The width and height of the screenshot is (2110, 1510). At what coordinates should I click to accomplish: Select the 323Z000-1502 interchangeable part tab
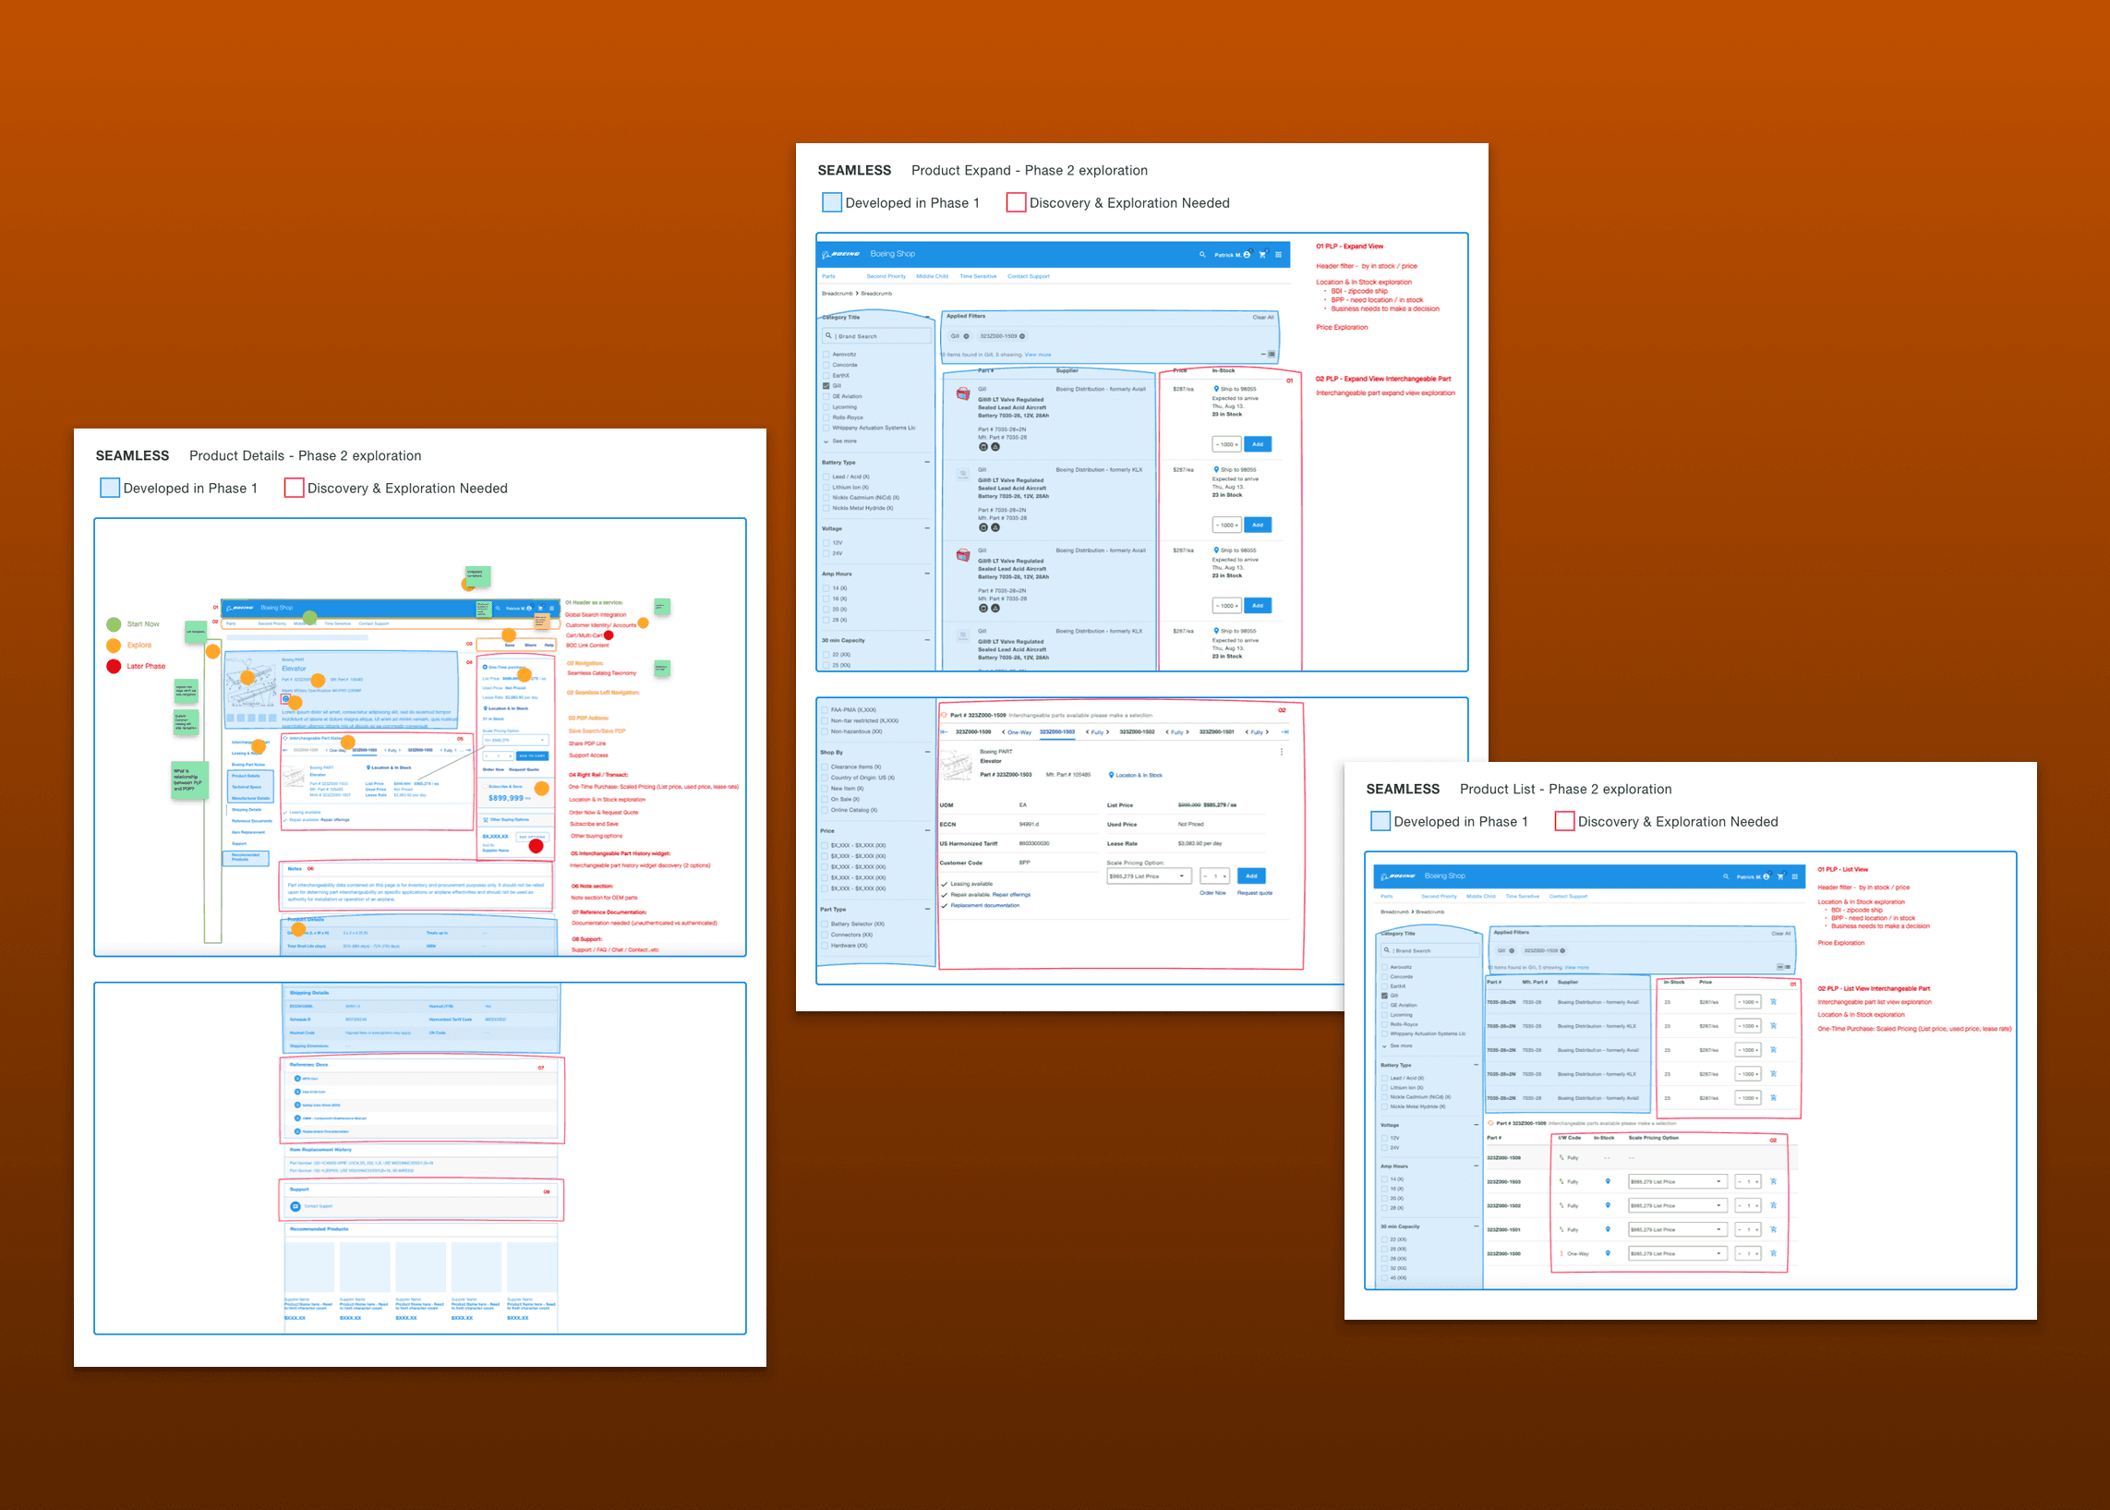coord(1137,731)
